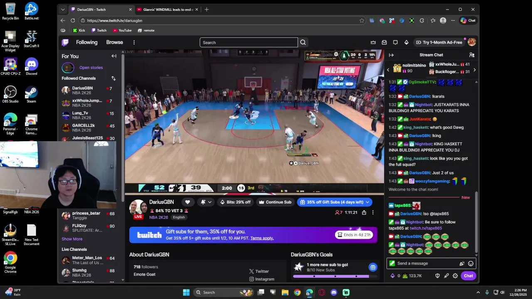
Task: Share the stream icon
Action: click(364, 213)
